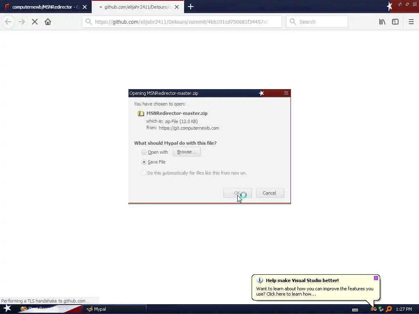The image size is (419, 314).
Task: Click the Browse... button
Action: tap(187, 152)
